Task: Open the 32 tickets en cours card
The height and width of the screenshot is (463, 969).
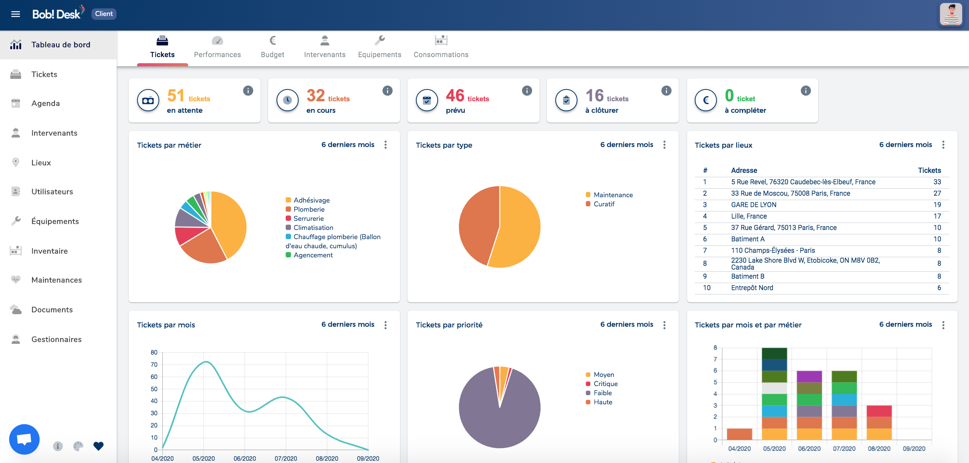Action: tap(334, 101)
